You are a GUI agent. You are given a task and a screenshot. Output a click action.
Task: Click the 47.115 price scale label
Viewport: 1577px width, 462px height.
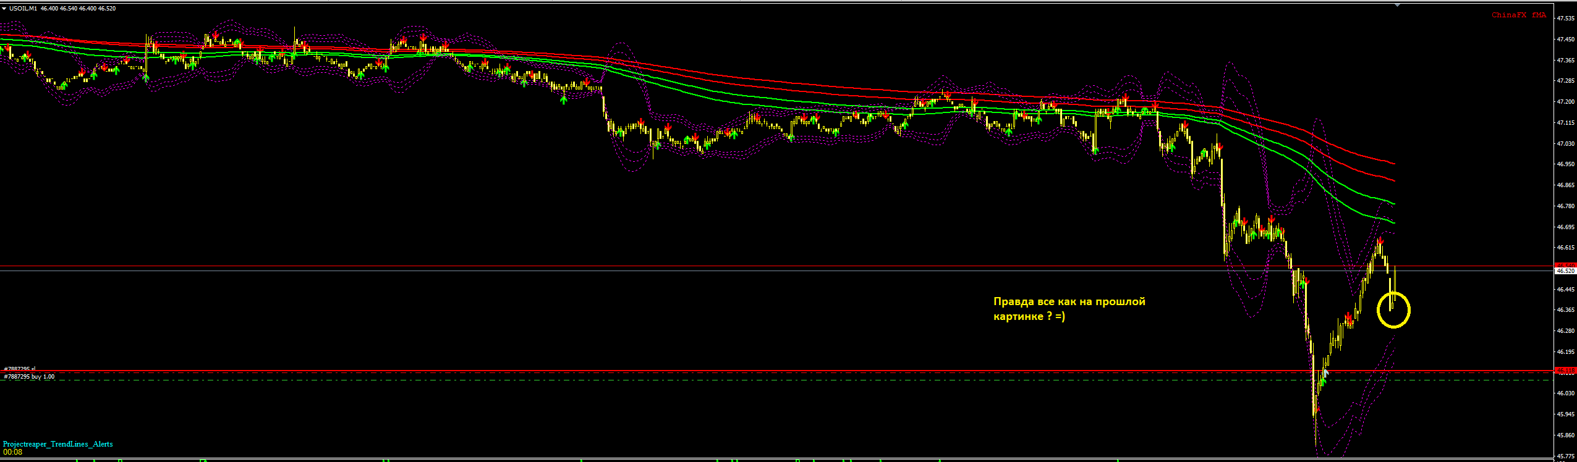[x=1566, y=123]
